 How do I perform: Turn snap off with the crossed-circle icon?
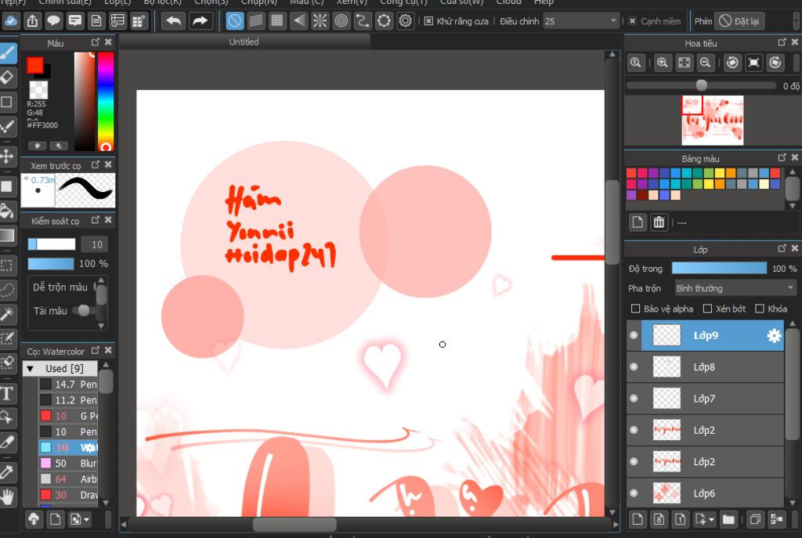click(234, 21)
